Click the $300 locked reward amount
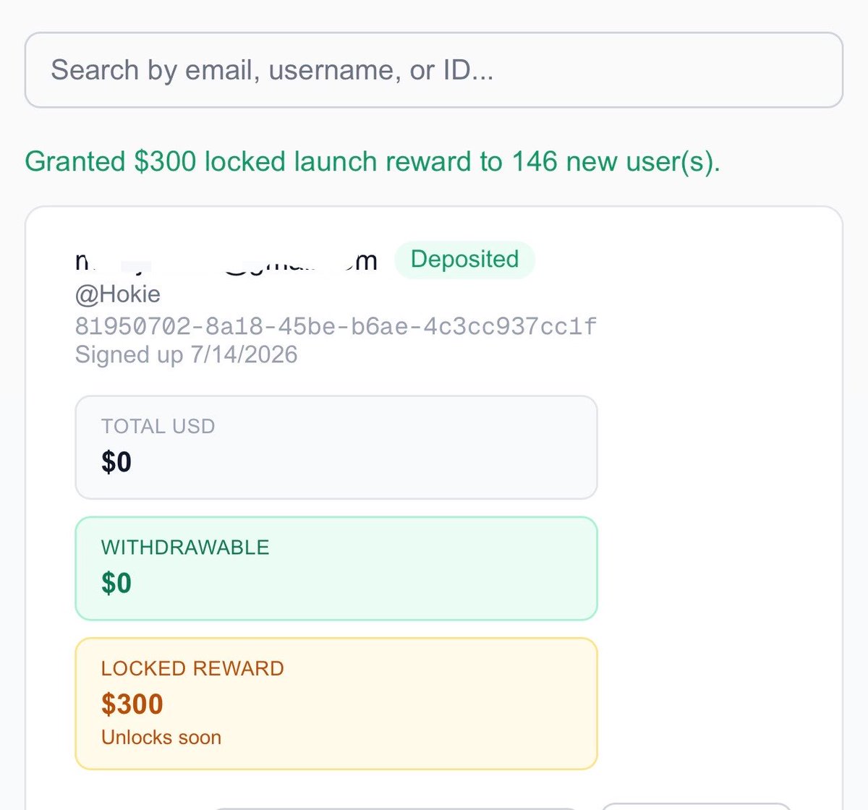This screenshot has width=868, height=810. [132, 704]
